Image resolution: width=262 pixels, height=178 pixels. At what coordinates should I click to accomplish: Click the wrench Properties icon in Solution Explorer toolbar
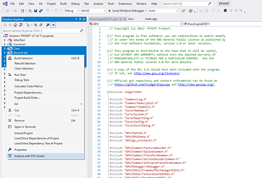[47, 25]
